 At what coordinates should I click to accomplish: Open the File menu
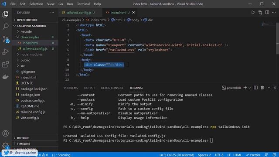(13, 4)
